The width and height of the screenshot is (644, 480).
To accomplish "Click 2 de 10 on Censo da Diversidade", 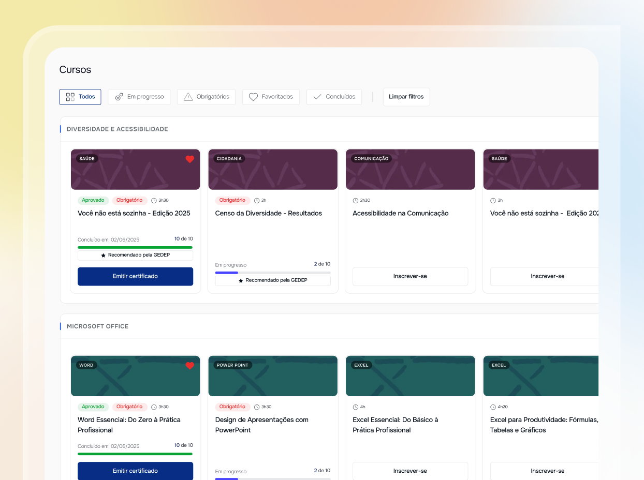I will [322, 264].
